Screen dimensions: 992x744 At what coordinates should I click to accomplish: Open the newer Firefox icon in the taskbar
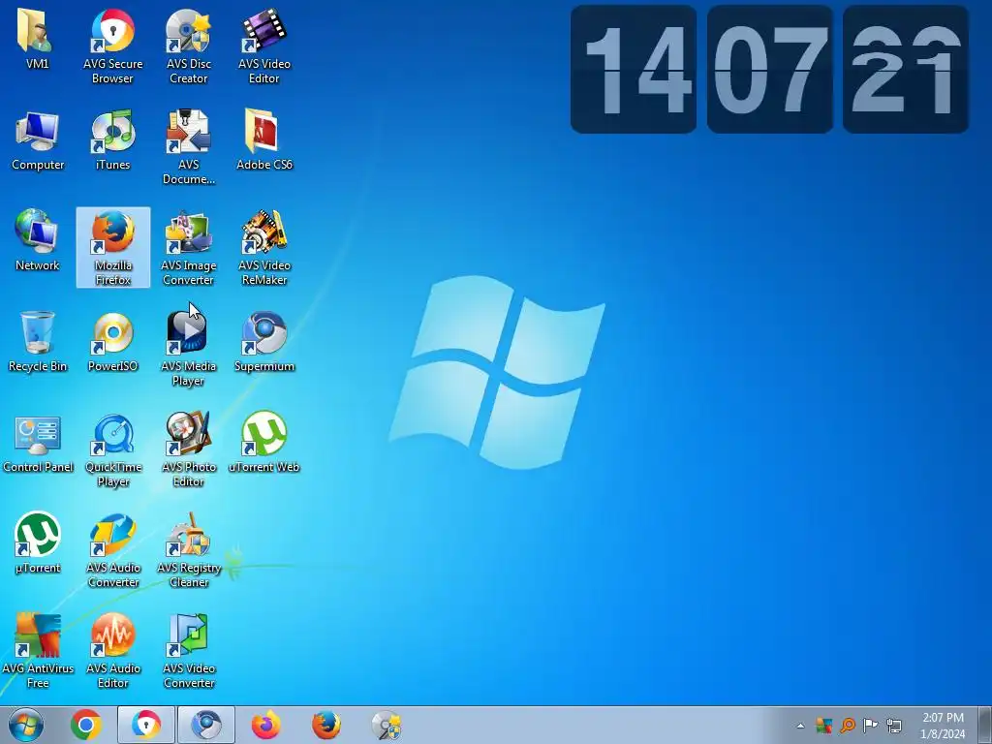pos(265,725)
